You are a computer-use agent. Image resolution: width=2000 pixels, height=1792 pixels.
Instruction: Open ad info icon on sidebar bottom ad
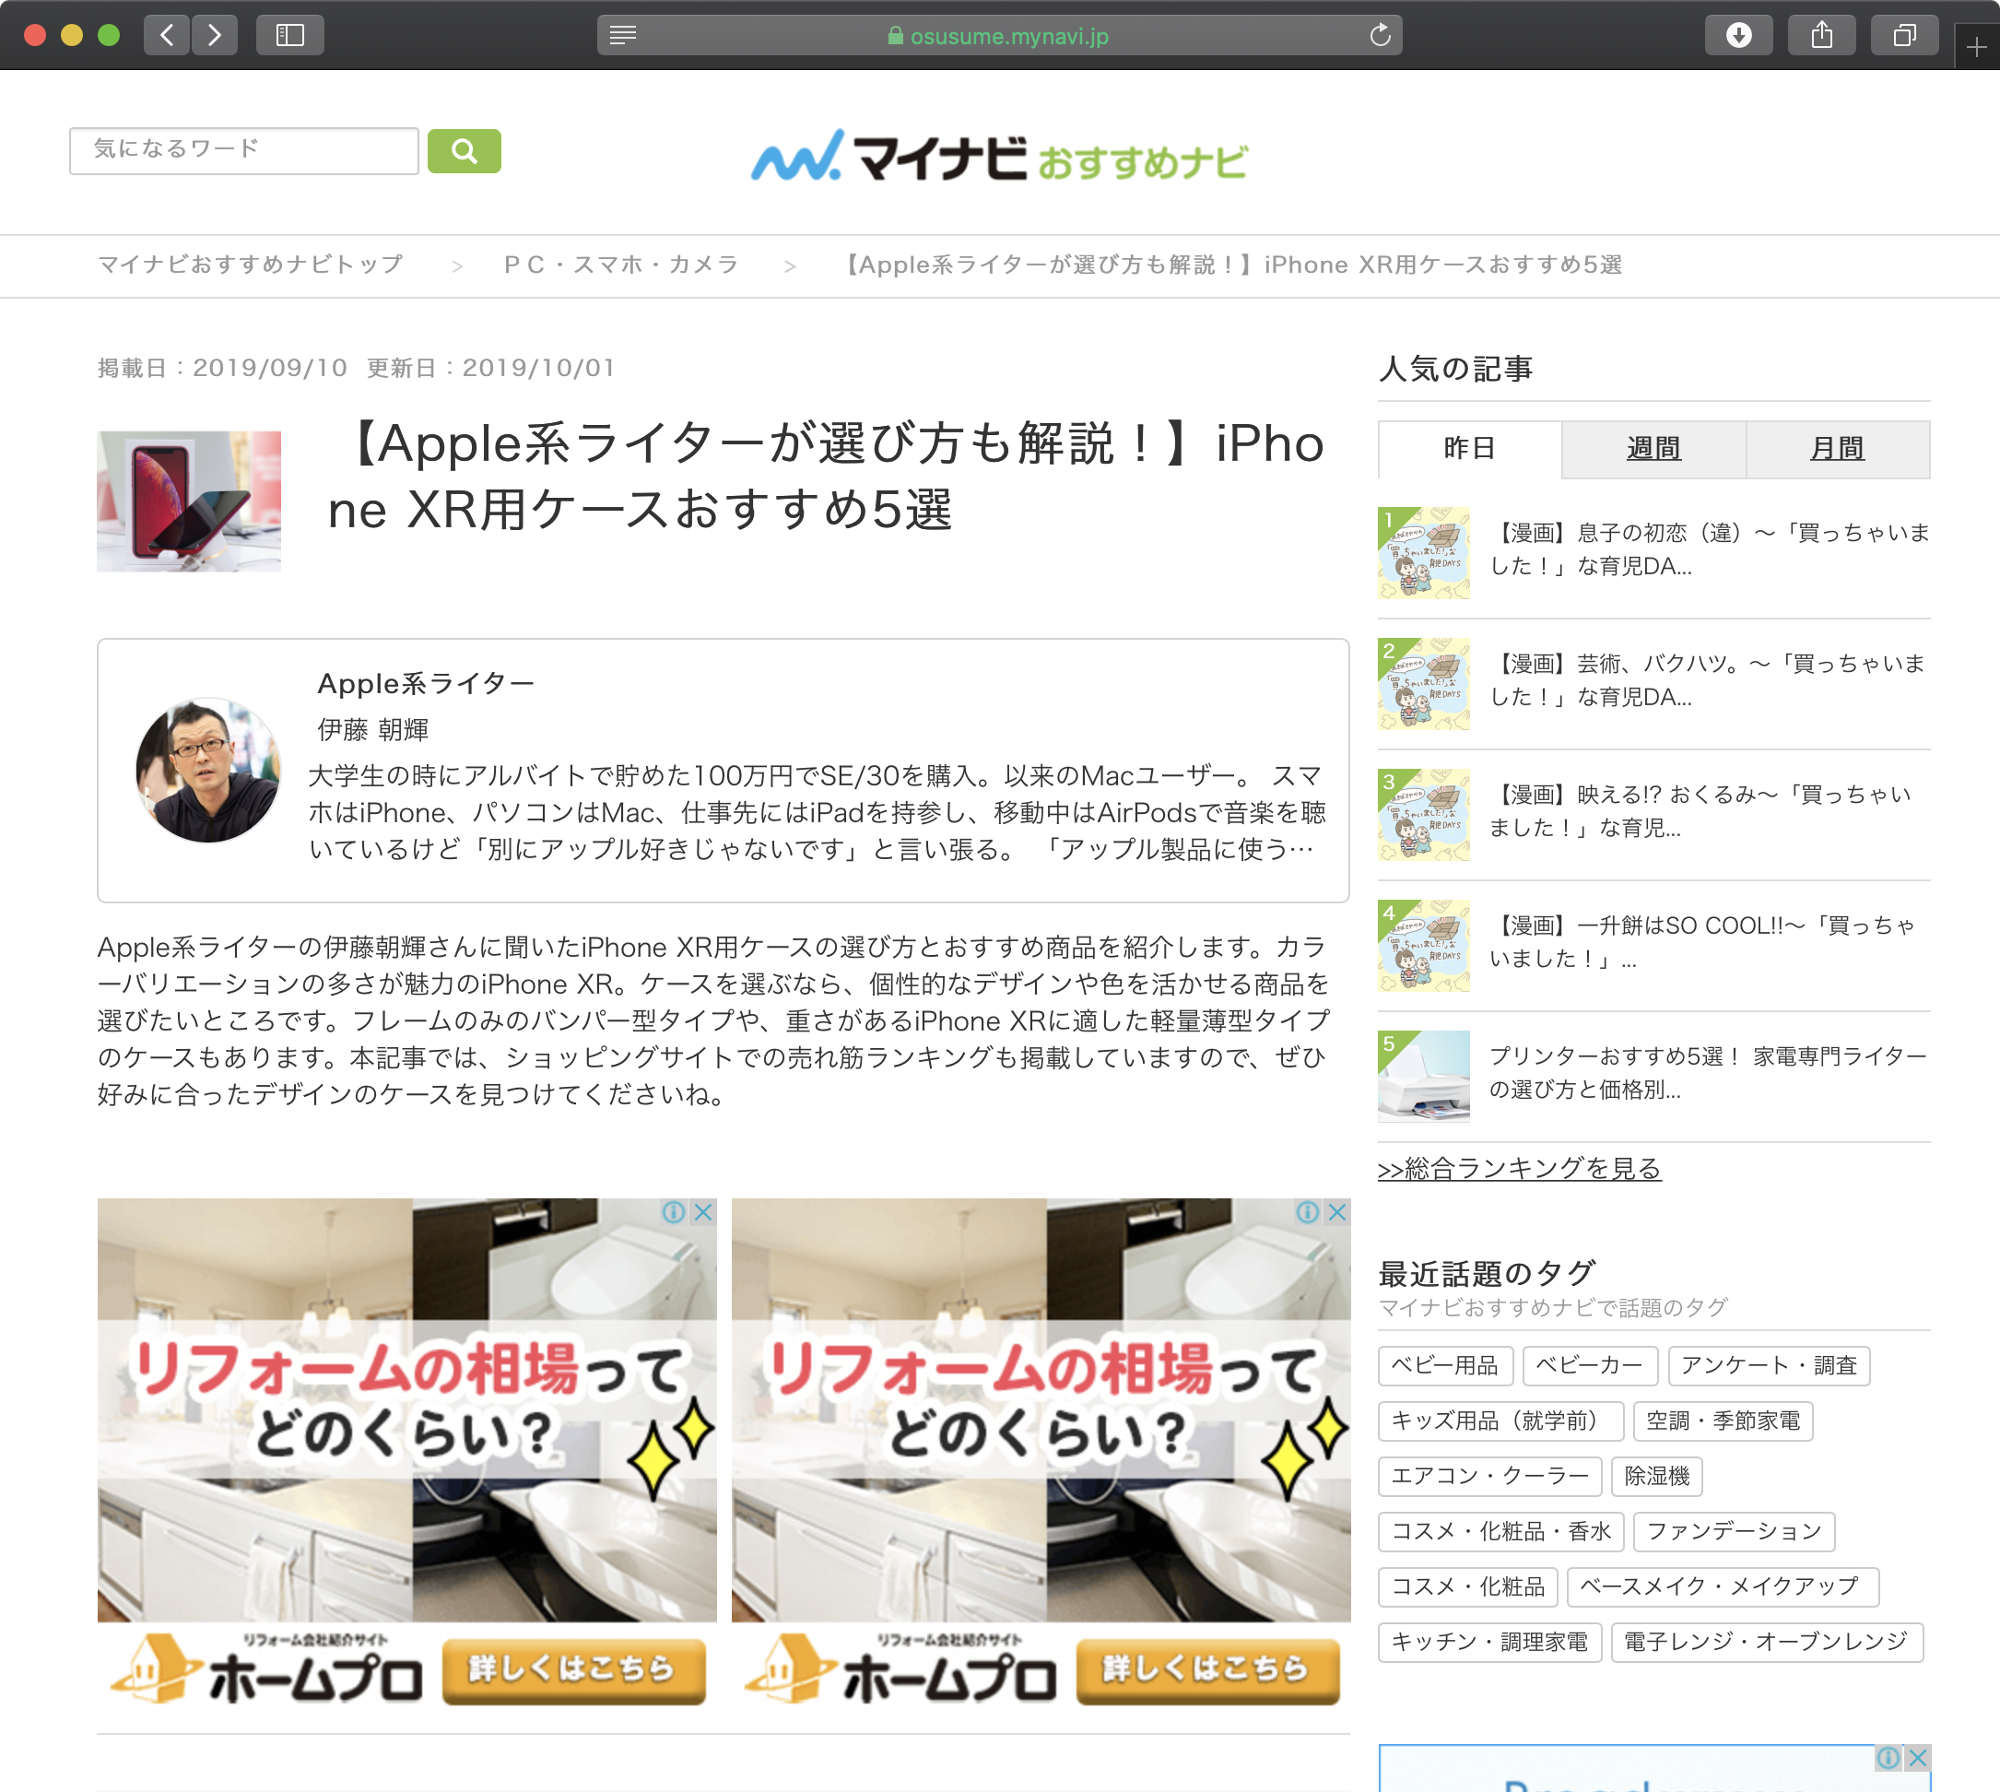click(1888, 1758)
